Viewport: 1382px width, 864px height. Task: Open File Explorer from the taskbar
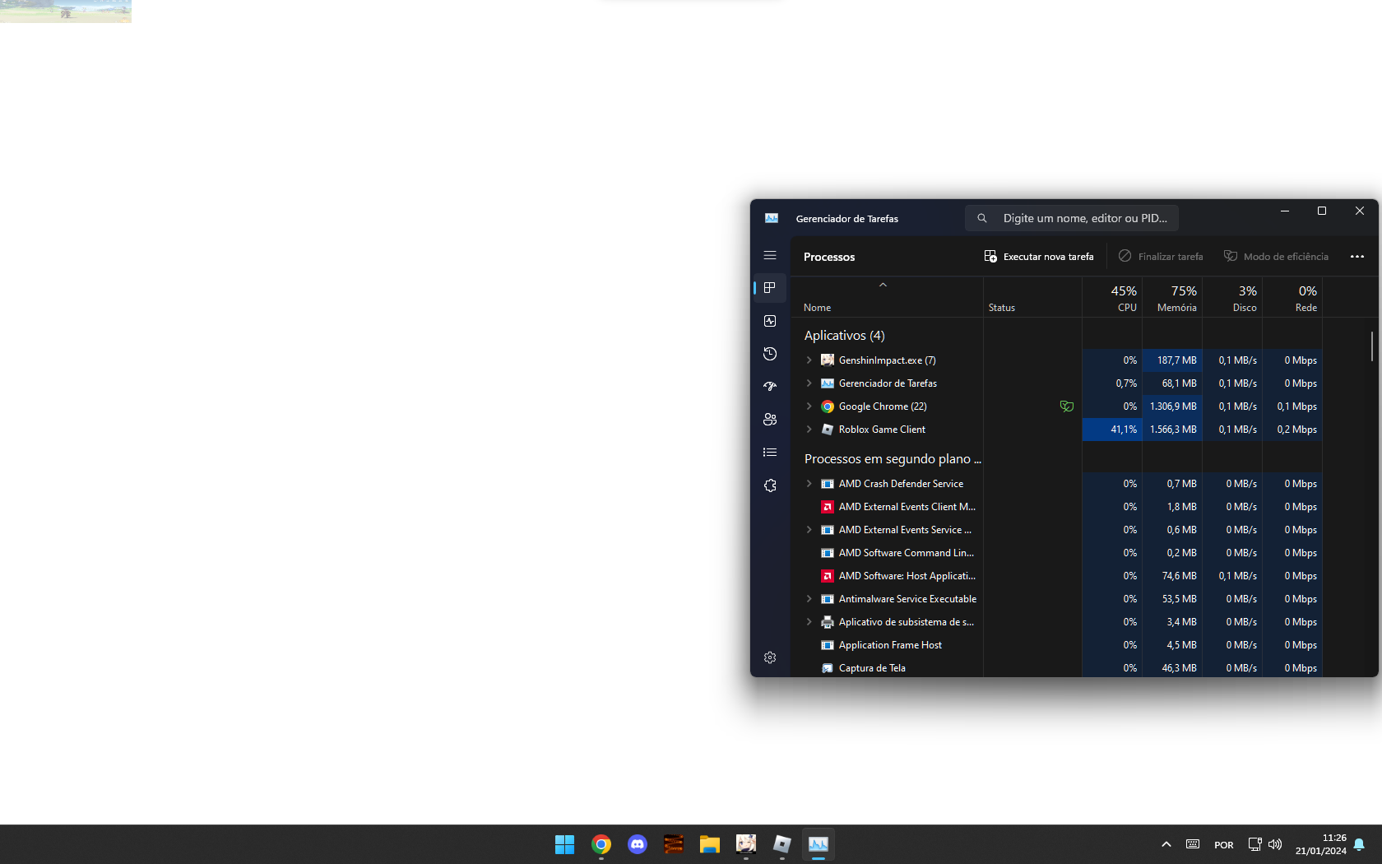pos(710,844)
